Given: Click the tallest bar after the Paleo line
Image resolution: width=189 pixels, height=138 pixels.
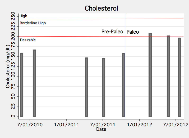Looking at the screenshot, I should click(150, 75).
